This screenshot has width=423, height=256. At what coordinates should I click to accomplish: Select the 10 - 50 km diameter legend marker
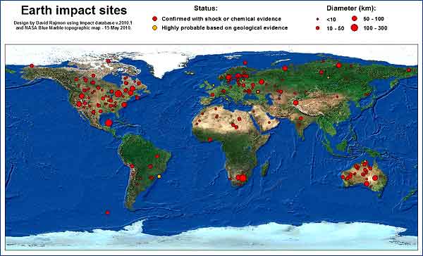pyautogui.click(x=318, y=28)
